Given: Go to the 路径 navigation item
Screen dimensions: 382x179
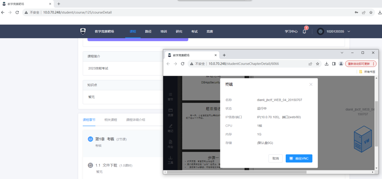Looking at the screenshot, I should (148, 31).
